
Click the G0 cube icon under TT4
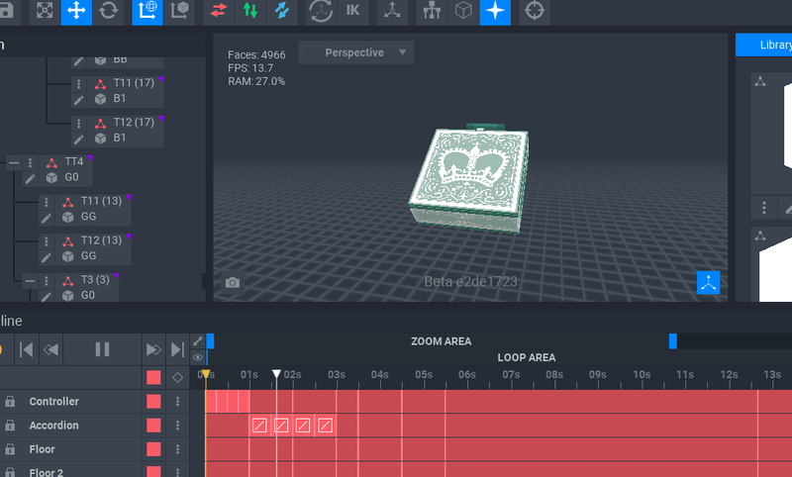(x=51, y=178)
